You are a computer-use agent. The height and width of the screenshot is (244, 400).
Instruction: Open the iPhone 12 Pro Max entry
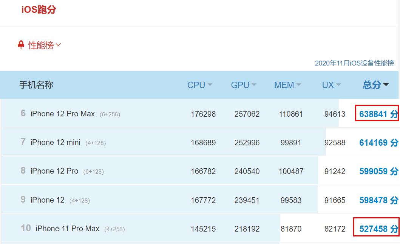(62, 114)
